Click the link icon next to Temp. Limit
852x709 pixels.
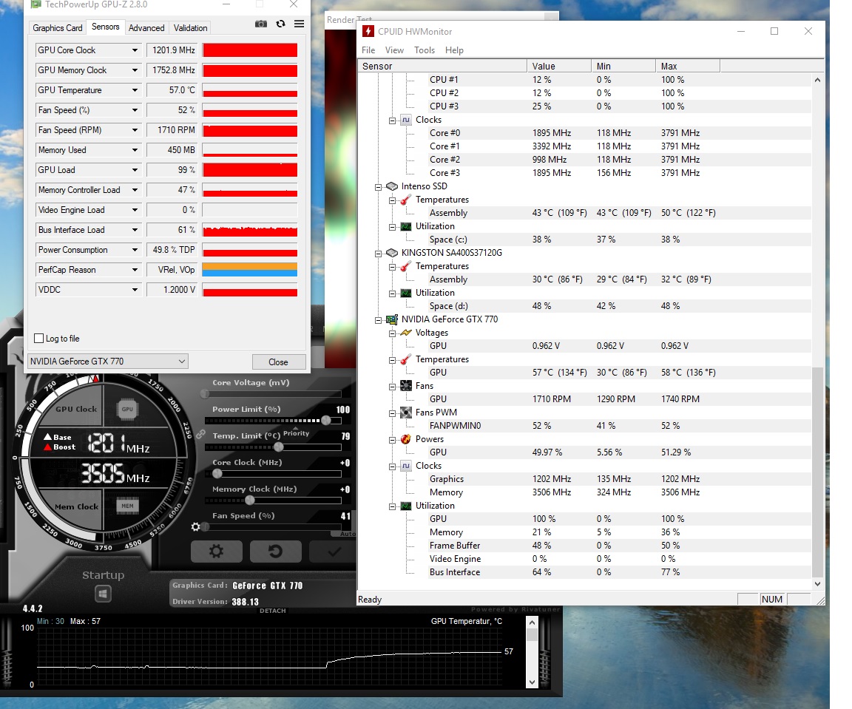(x=200, y=435)
